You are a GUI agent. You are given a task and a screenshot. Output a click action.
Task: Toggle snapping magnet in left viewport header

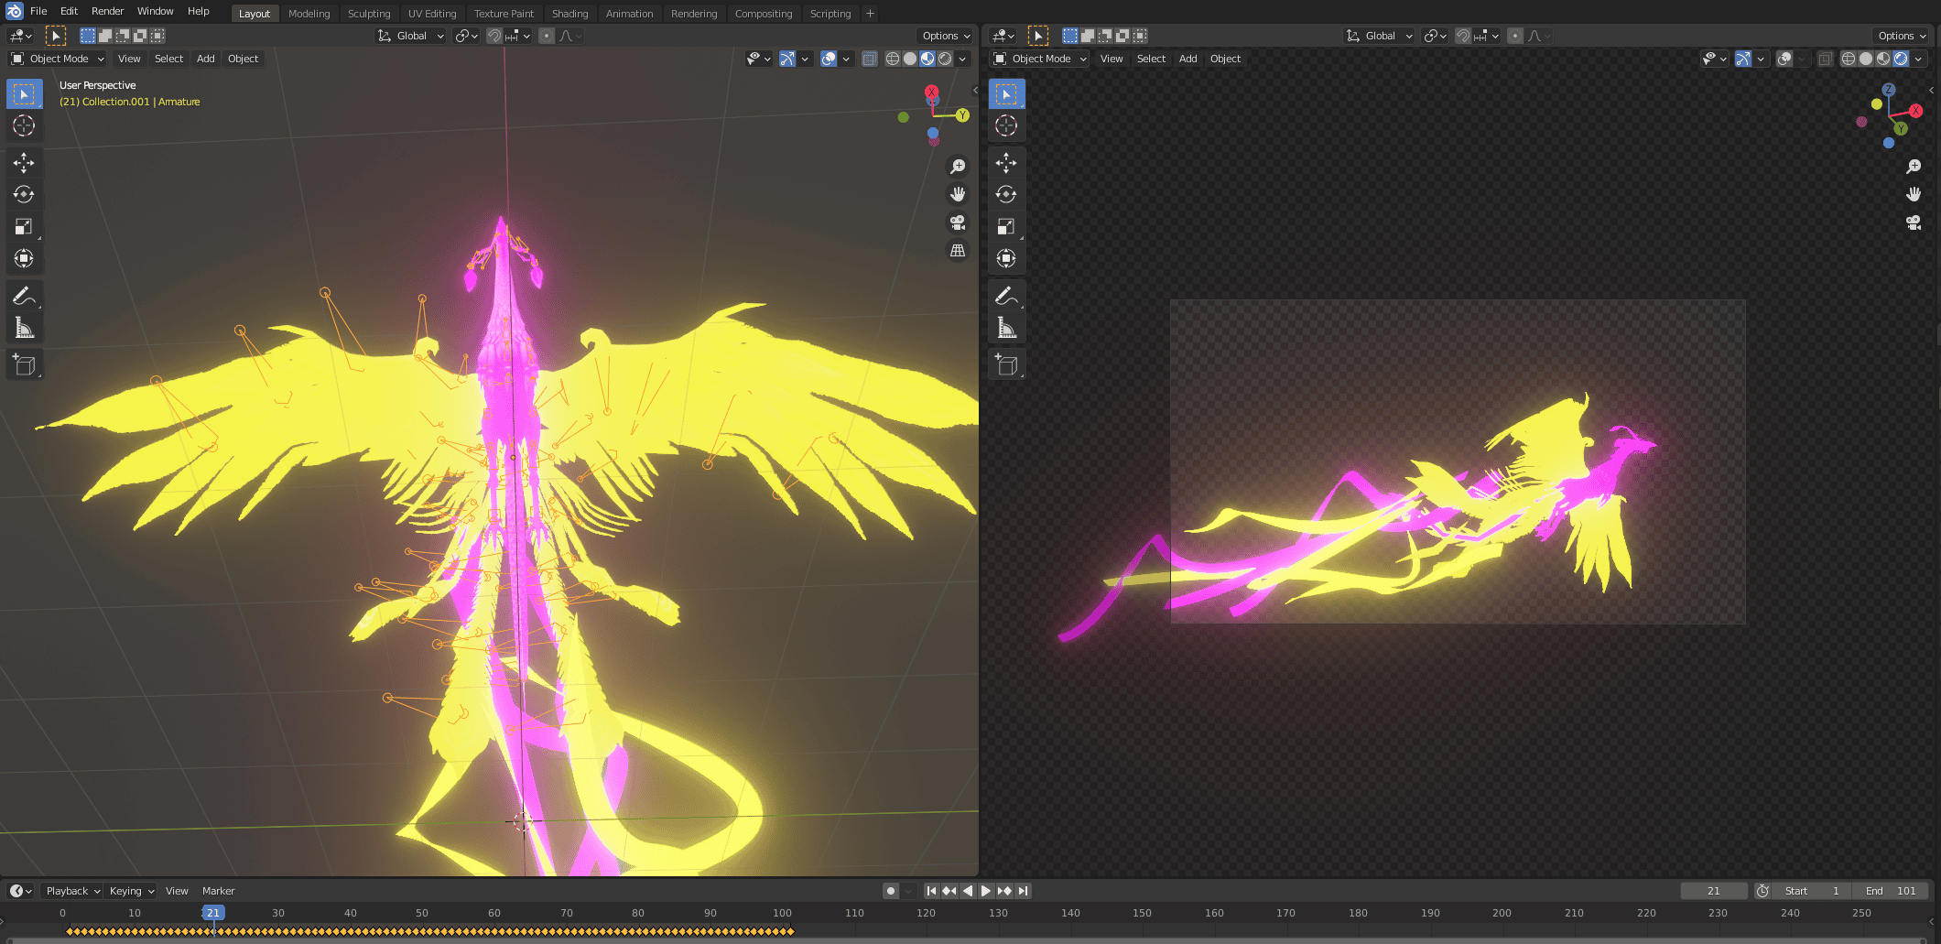494,36
